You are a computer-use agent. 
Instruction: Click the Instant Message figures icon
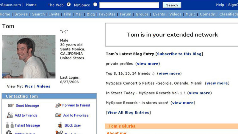[x=10, y=125]
